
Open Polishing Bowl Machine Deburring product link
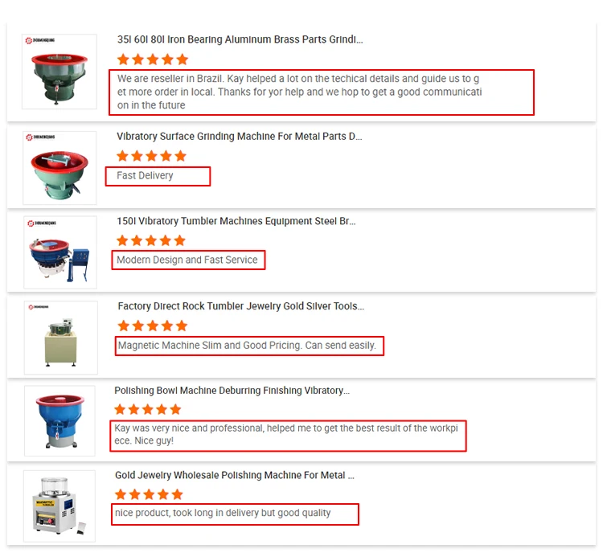coord(232,391)
